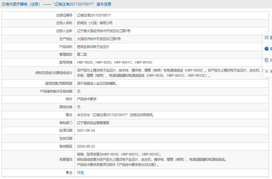Click approval department 辽宁省药品监督管理局
The width and height of the screenshot is (272, 179).
point(93,123)
